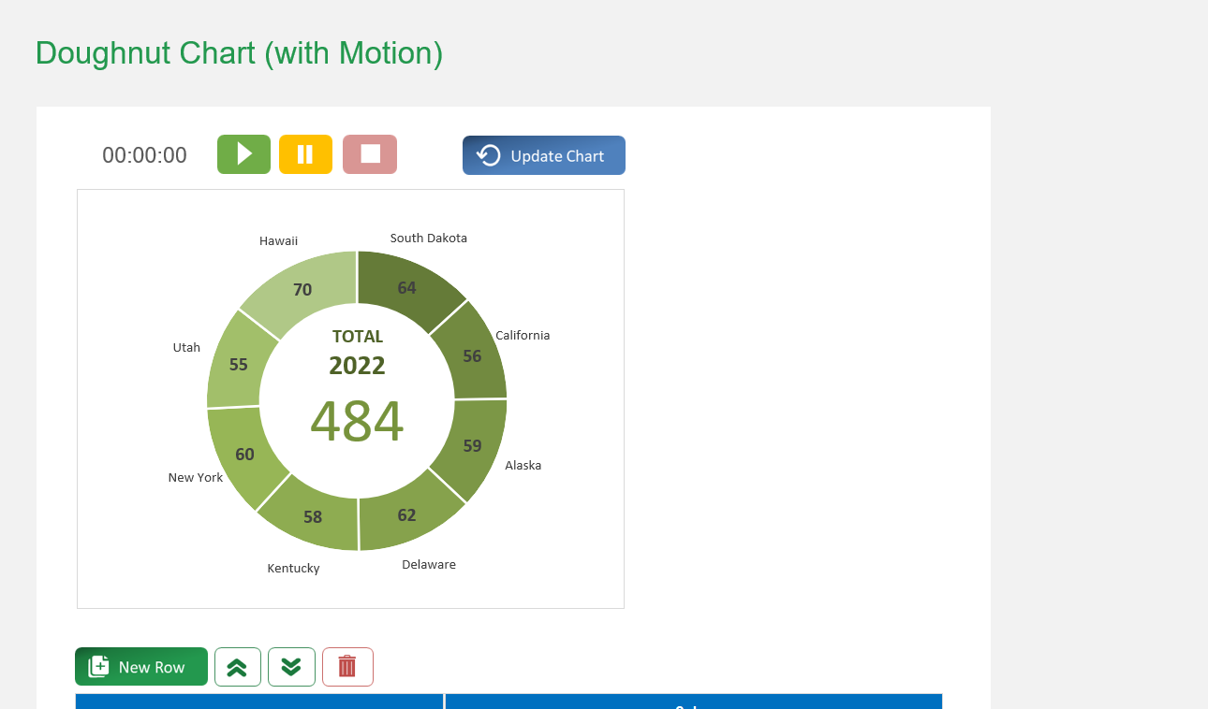
Task: Click the blue table header row
Action: point(508,702)
